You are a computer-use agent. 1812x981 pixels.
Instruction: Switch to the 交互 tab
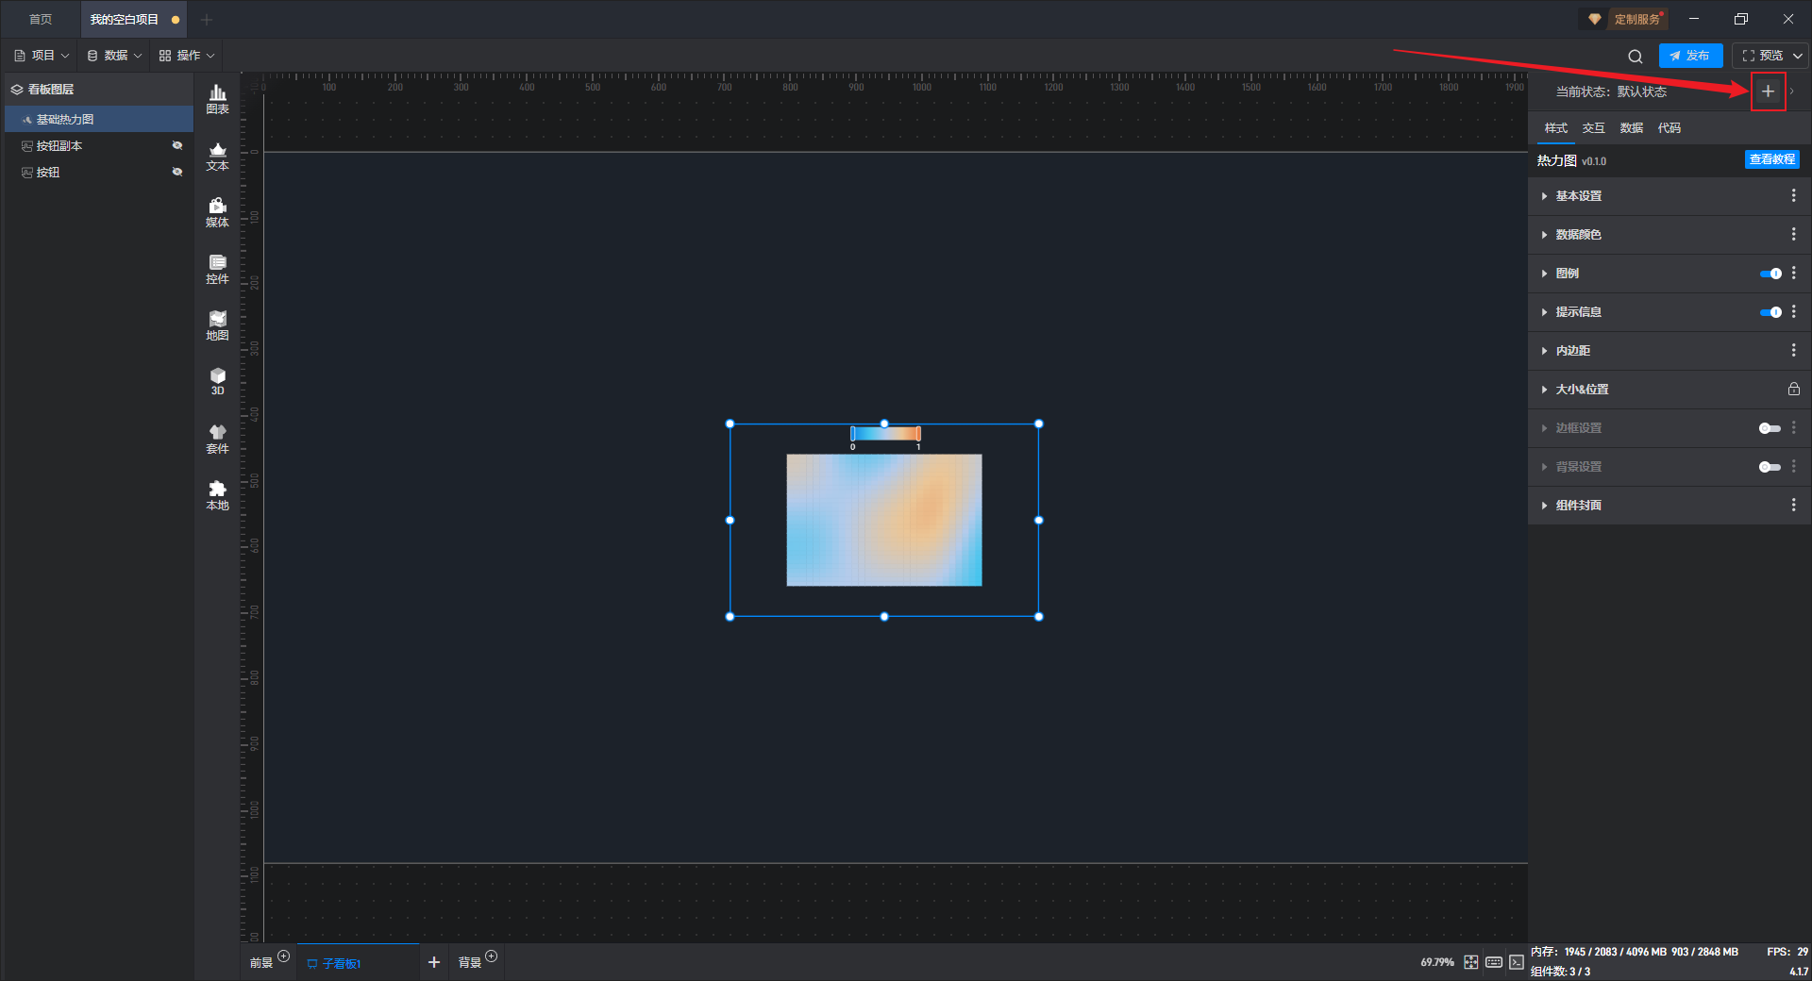(x=1594, y=128)
